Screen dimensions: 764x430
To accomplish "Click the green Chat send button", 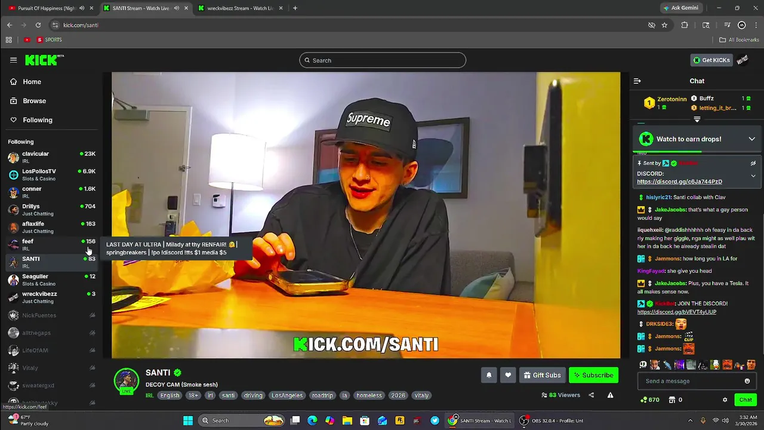I will pos(745,400).
